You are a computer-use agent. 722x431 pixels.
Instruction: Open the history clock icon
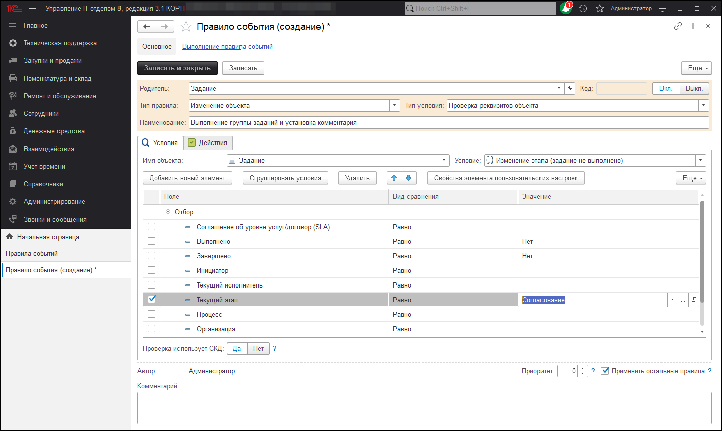[x=583, y=8]
